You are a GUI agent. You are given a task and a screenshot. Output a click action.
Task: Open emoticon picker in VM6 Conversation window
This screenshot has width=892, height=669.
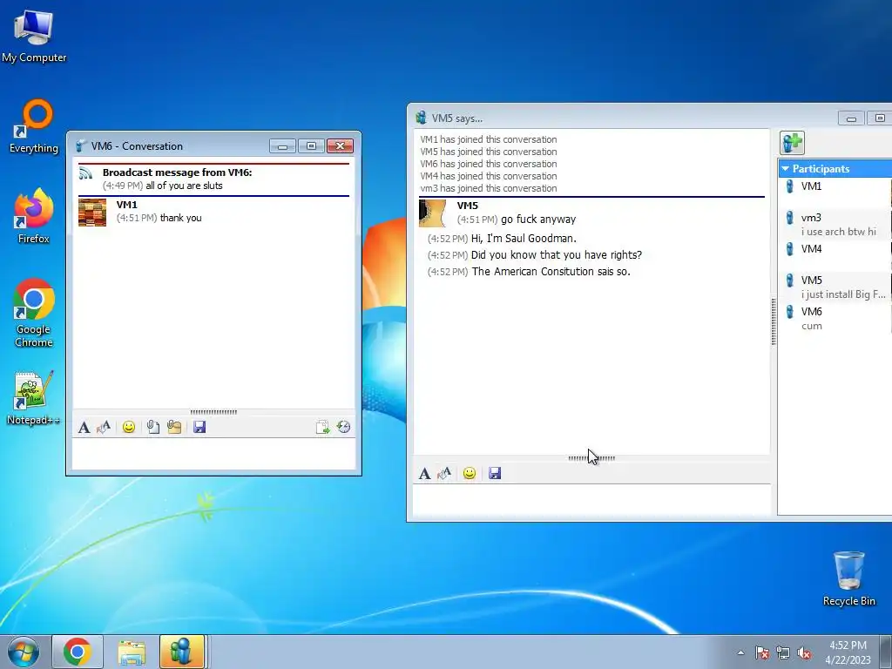click(x=129, y=427)
